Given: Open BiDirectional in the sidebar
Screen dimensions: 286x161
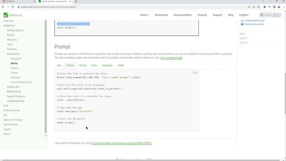Looking at the screenshot, I should pyautogui.click(x=14, y=92).
